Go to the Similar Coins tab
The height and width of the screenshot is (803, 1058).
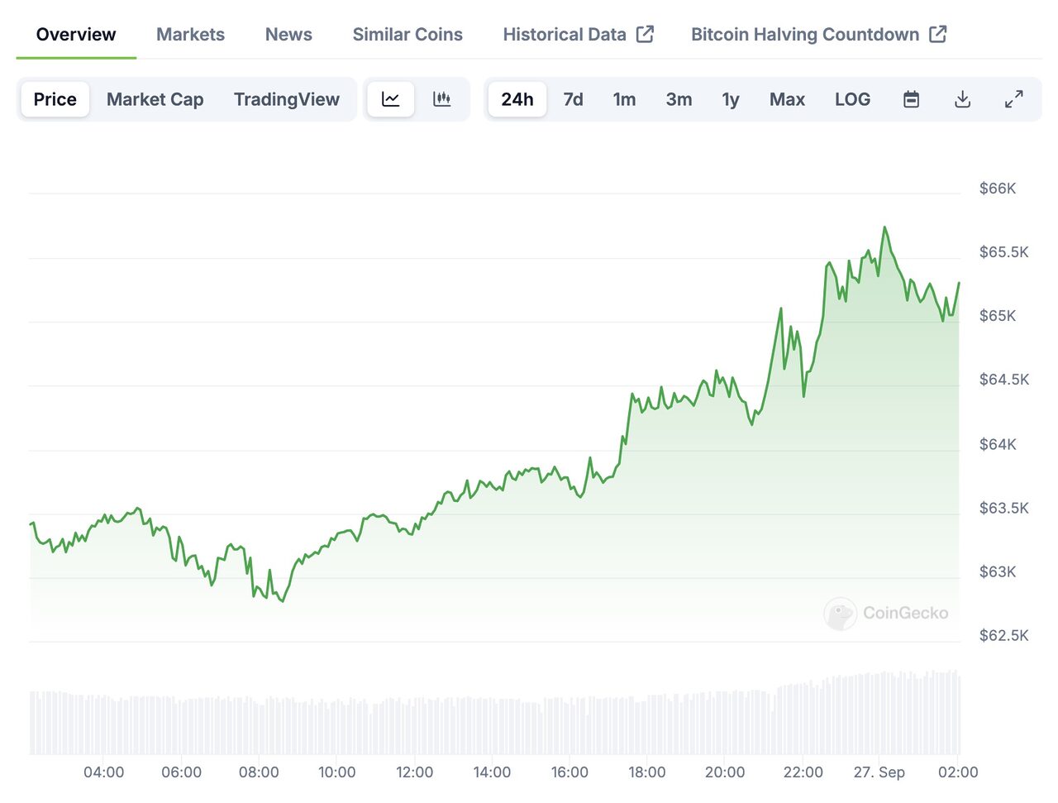[x=407, y=34]
